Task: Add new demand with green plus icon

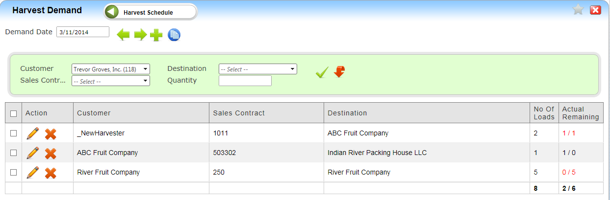Action: pyautogui.click(x=156, y=35)
